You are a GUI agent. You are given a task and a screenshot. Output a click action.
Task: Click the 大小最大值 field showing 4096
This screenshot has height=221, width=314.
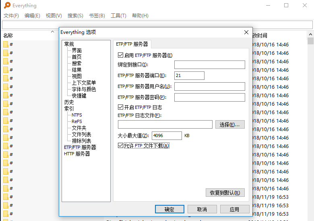pyautogui.click(x=167, y=136)
